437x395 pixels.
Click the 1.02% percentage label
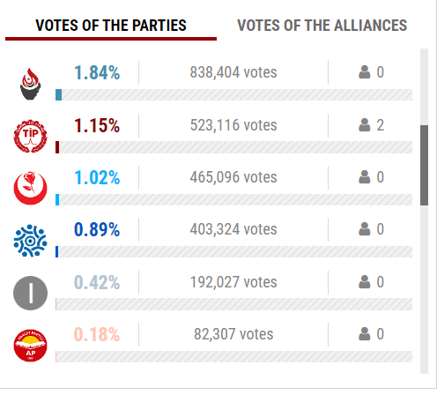pyautogui.click(x=97, y=177)
